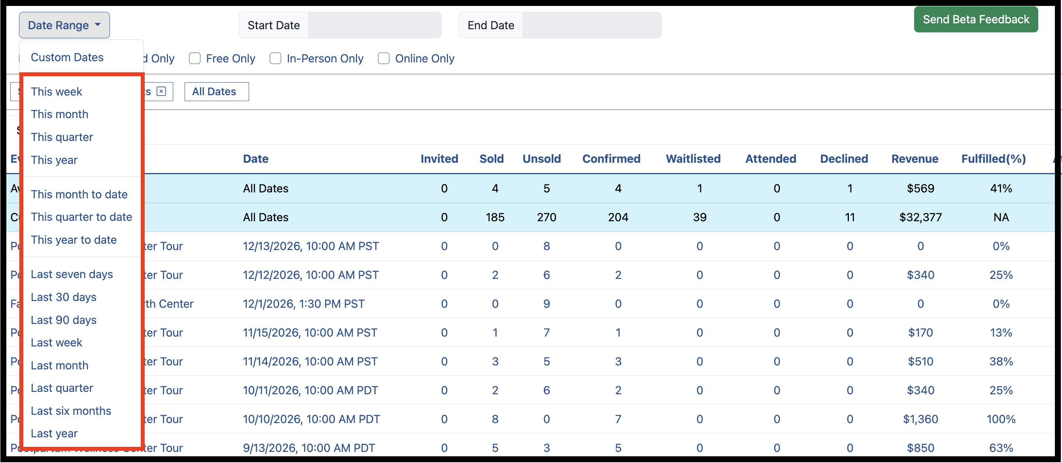Sort by Confirmed column header
Image resolution: width=1062 pixels, height=463 pixels.
tap(611, 159)
